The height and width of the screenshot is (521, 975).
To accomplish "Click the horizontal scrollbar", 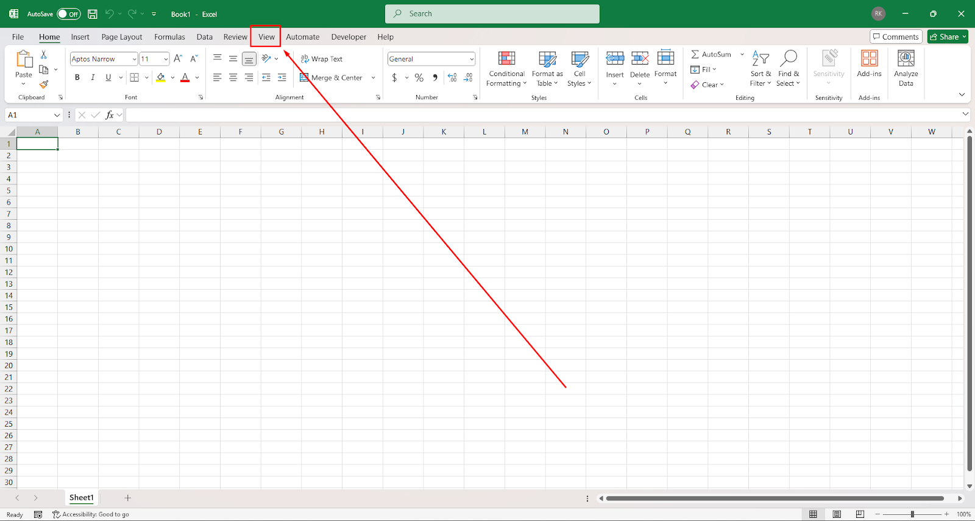I will pyautogui.click(x=775, y=498).
